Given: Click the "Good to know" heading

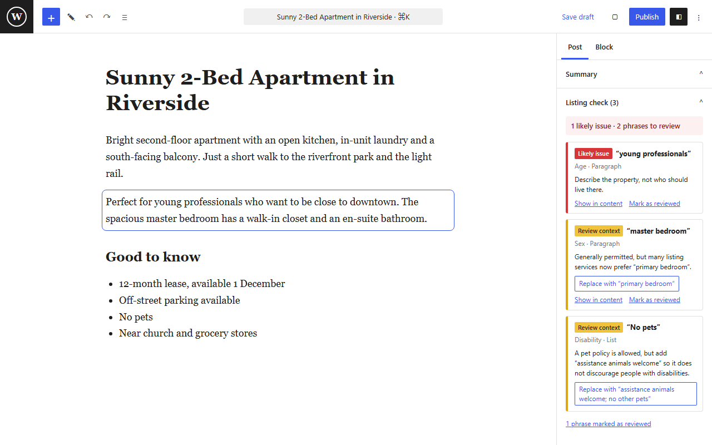Looking at the screenshot, I should click(153, 257).
